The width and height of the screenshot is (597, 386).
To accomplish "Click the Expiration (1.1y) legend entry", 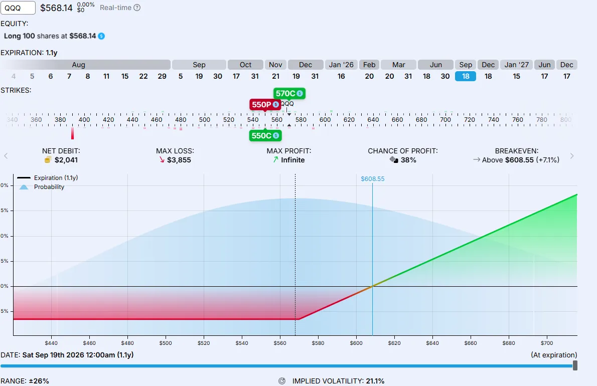I will click(x=48, y=177).
